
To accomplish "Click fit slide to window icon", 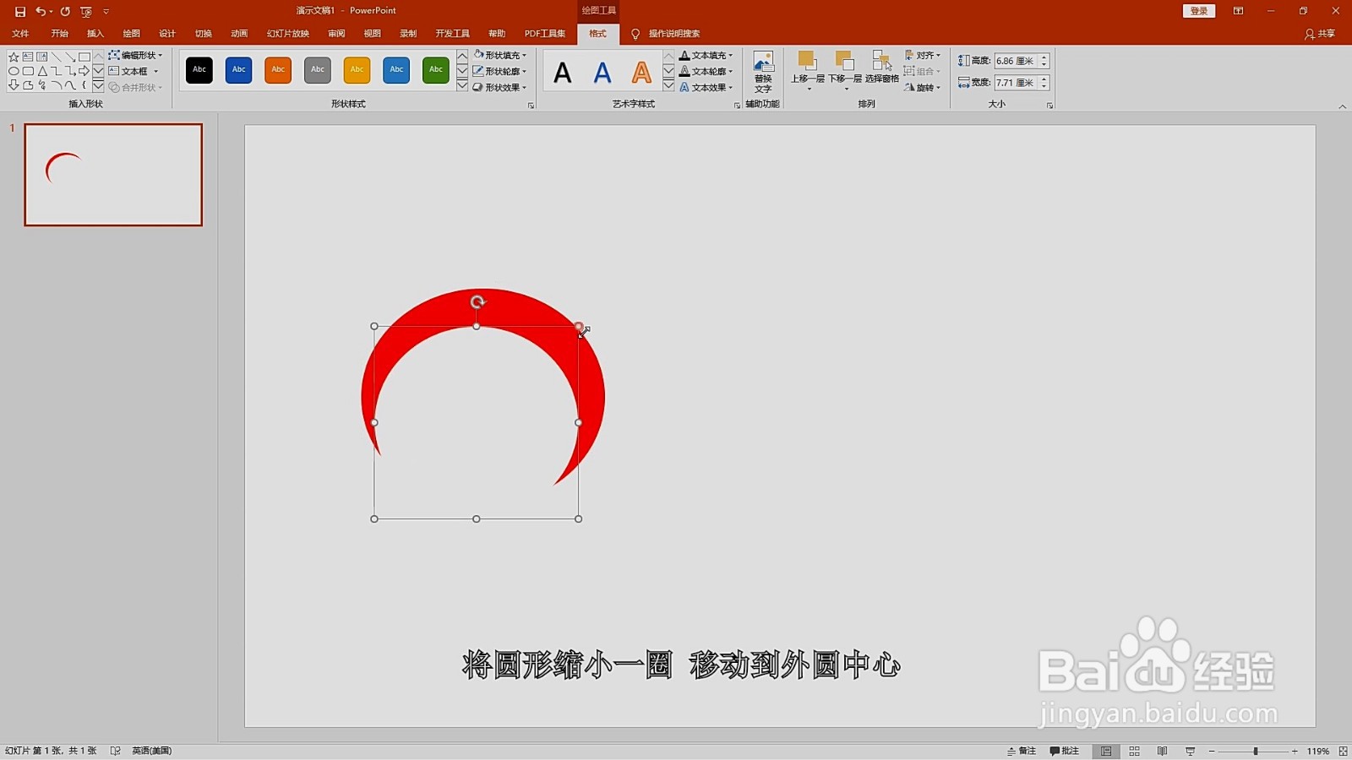I will point(1343,751).
